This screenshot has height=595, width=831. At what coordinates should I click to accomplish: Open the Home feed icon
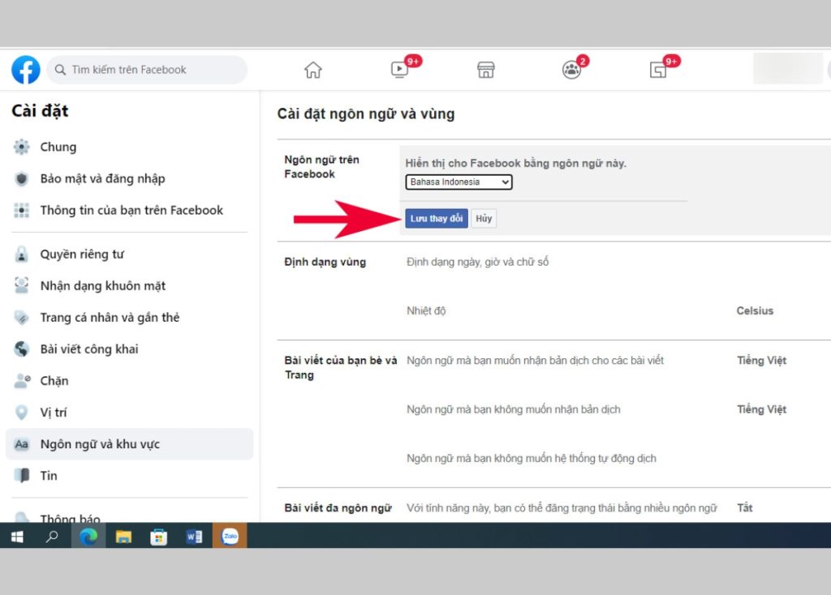pos(313,70)
